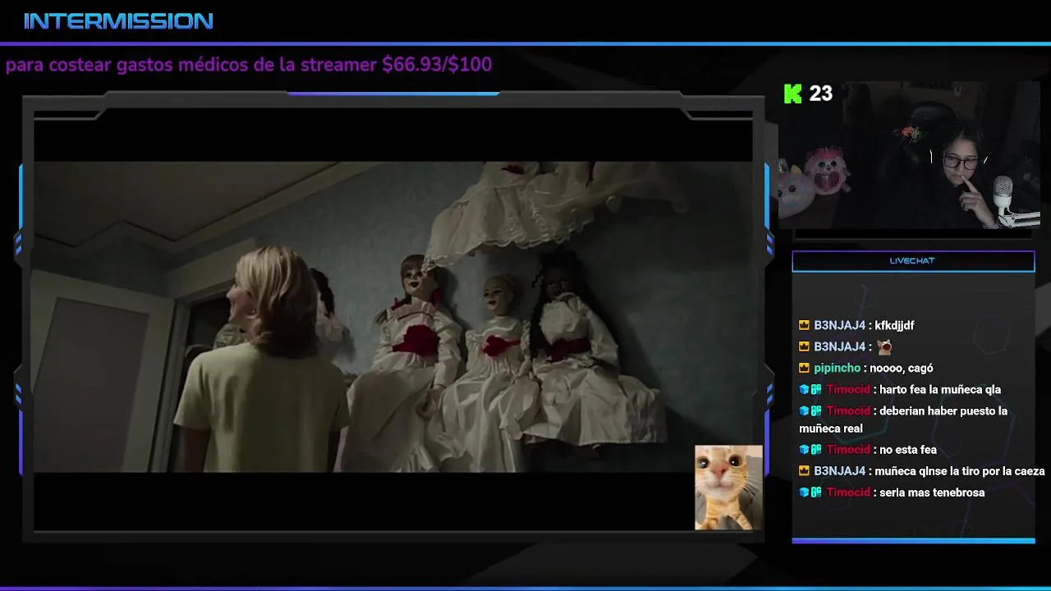The image size is (1051, 591).
Task: Click username pipincho in the chat
Action: pos(837,369)
